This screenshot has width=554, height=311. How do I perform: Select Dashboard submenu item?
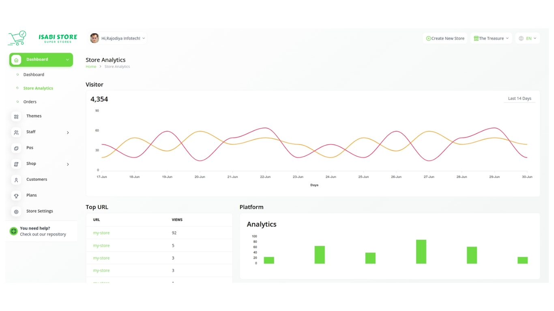[x=34, y=75]
